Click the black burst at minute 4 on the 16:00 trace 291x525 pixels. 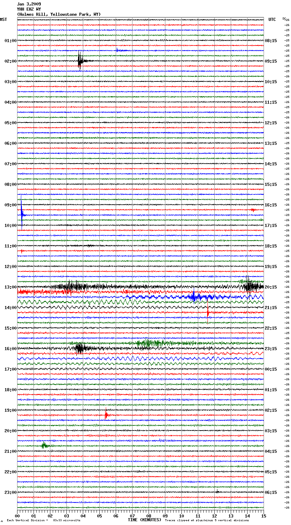click(80, 349)
